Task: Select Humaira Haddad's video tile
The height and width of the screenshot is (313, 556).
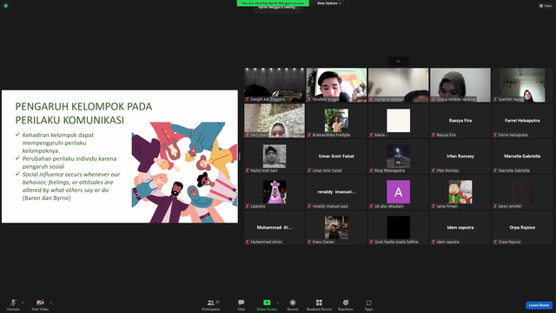Action: [x=398, y=85]
